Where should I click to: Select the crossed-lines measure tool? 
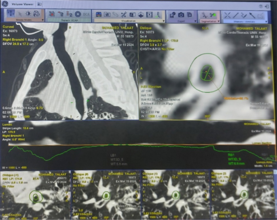click(227, 15)
